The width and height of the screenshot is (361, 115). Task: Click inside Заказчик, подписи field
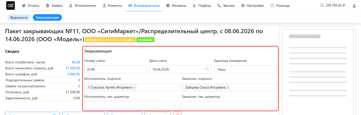[x=229, y=87]
